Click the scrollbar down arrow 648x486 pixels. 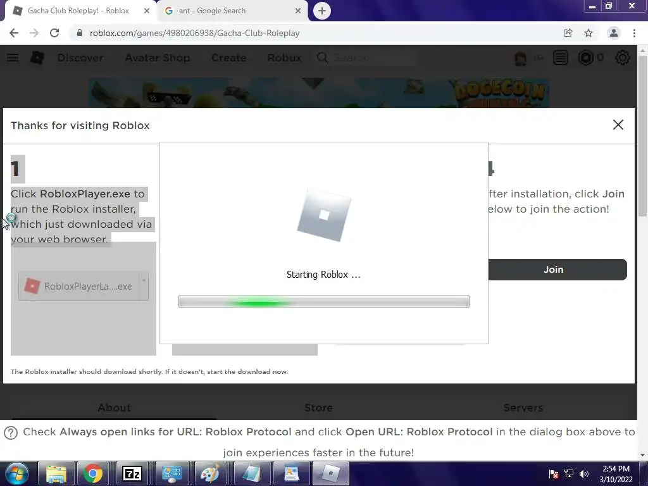642,454
